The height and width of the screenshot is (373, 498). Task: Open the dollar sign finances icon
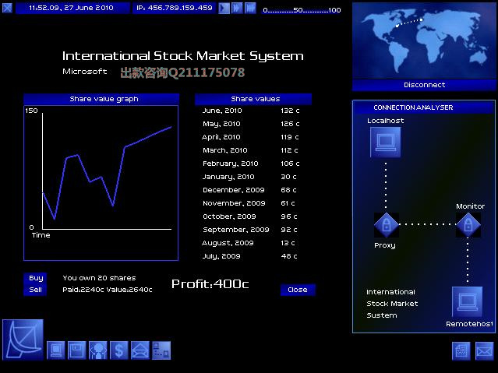[118, 350]
